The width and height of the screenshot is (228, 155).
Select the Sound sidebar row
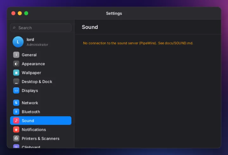(41, 121)
